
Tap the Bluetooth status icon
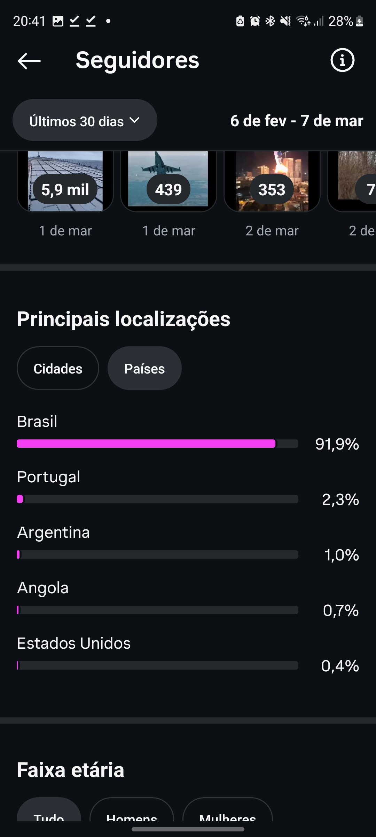pos(270,21)
